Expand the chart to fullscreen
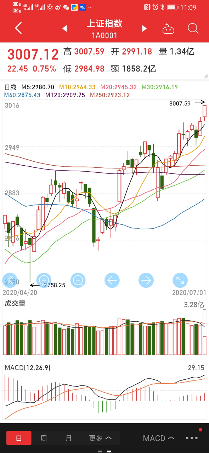 click(180, 280)
